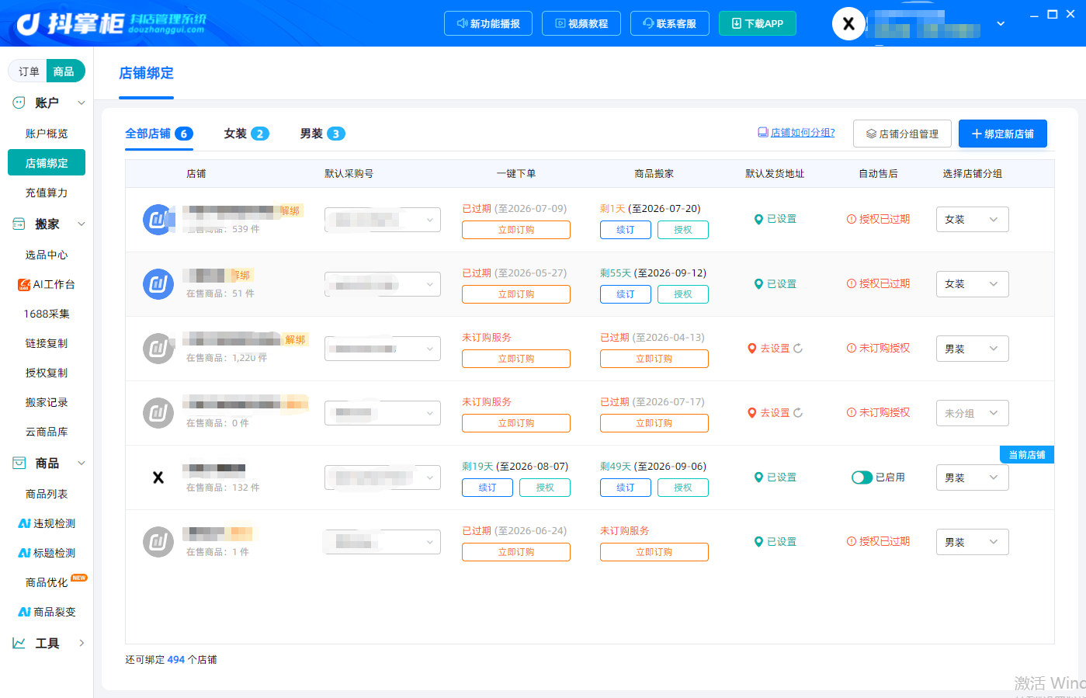Click 立即订购 under 已过期 2026-07-09
The image size is (1086, 698).
[x=516, y=230]
